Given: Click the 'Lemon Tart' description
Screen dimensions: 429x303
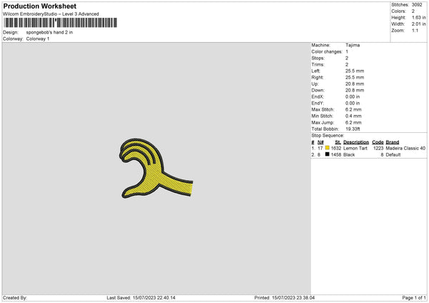Looking at the screenshot, I should pyautogui.click(x=355, y=148).
